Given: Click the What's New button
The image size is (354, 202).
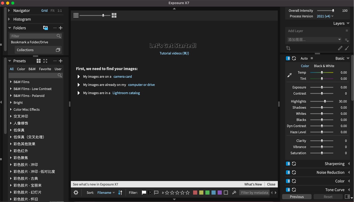Looking at the screenshot, I should (253, 184).
